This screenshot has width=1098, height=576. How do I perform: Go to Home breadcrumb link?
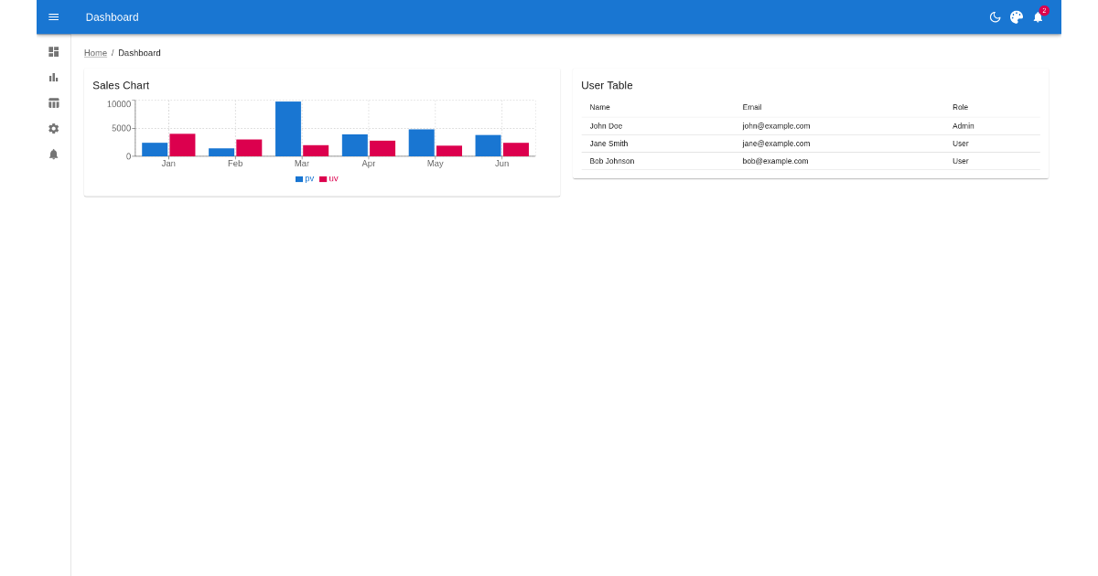pos(95,53)
